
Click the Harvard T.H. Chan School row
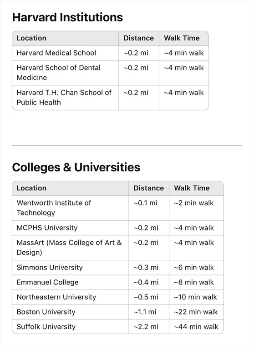[x=111, y=98]
